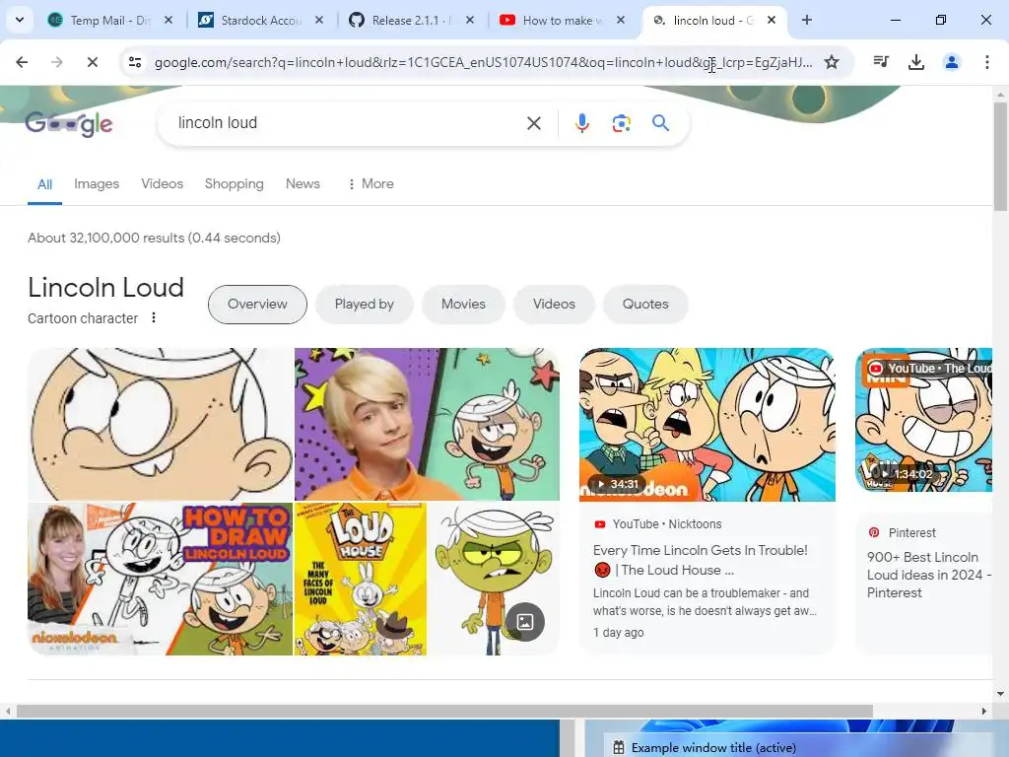The width and height of the screenshot is (1009, 757).
Task: Open the Shopping results tab
Action: click(235, 184)
